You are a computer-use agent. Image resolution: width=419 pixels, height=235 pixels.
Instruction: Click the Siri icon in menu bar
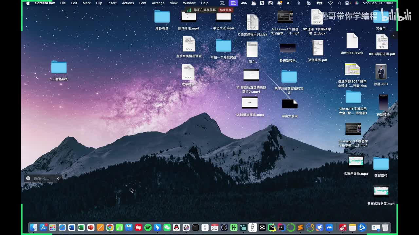click(x=356, y=3)
